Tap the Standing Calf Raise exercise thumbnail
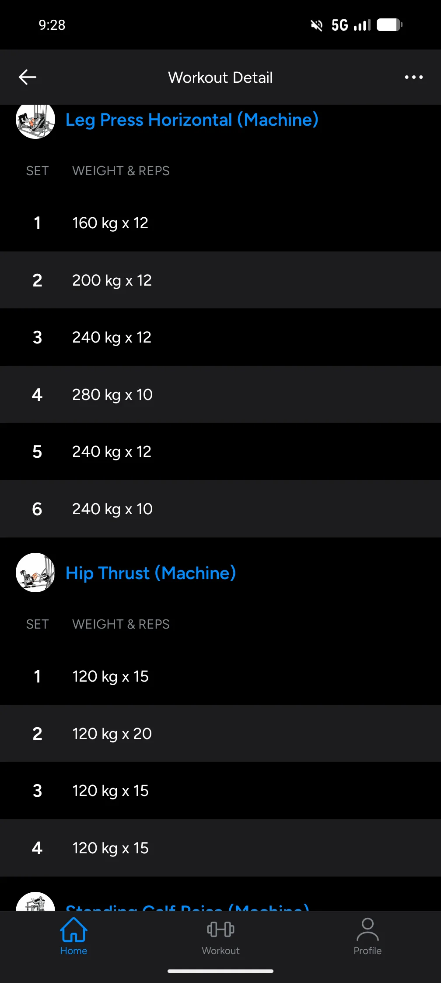This screenshot has width=441, height=983. pyautogui.click(x=35, y=902)
